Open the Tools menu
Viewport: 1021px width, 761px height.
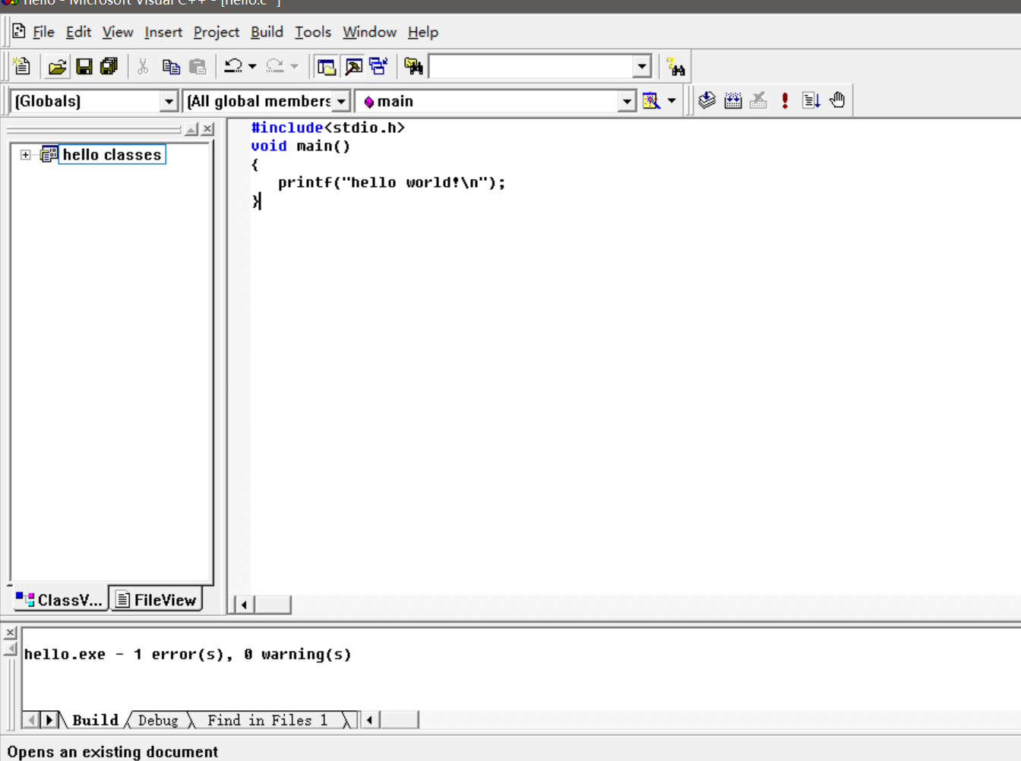tap(313, 32)
